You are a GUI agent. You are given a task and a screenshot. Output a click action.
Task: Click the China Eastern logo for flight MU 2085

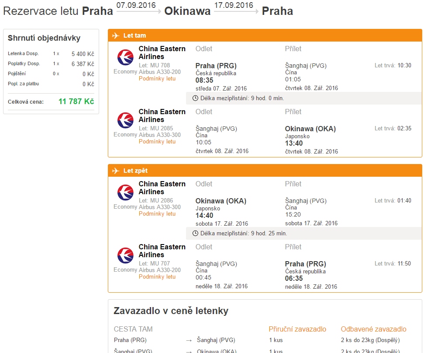125,120
